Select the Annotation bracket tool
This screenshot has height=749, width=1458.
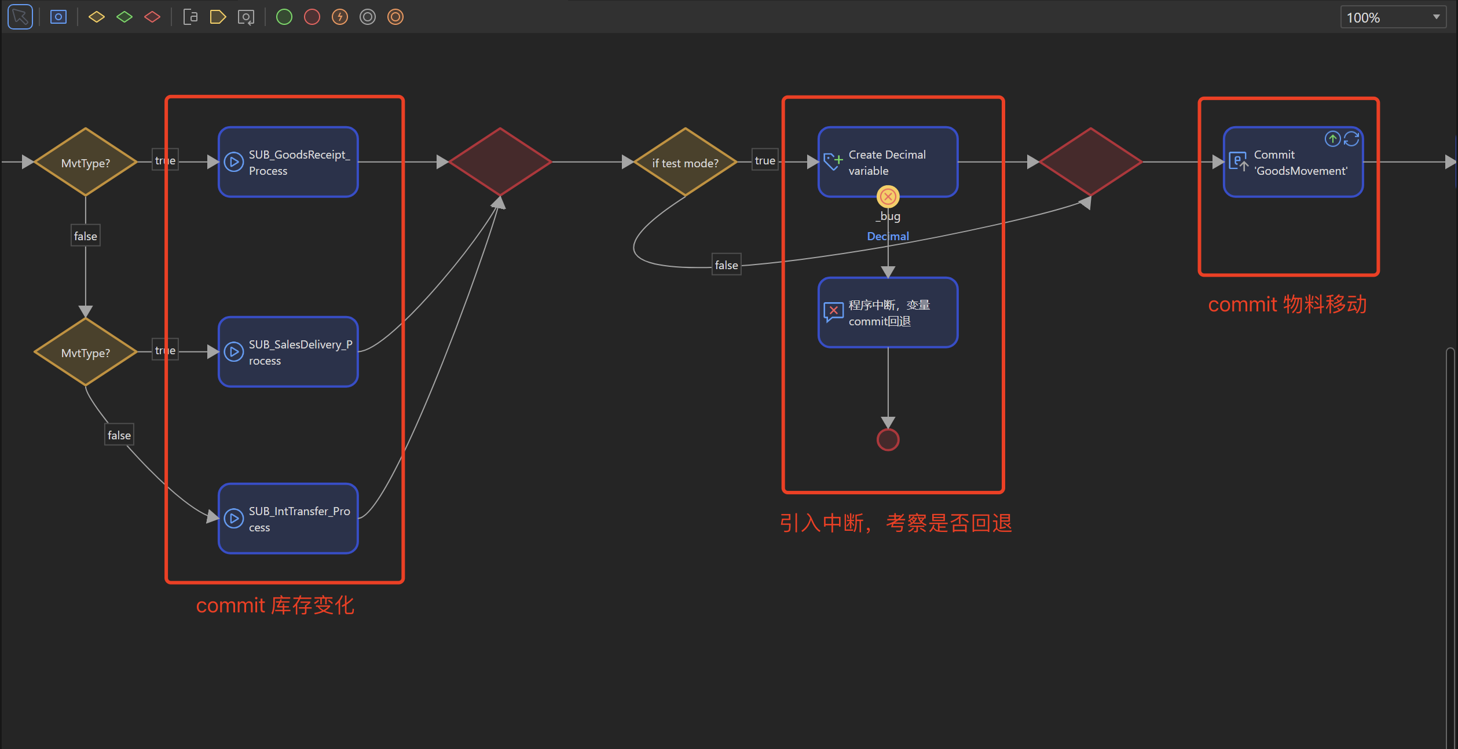pyautogui.click(x=190, y=17)
